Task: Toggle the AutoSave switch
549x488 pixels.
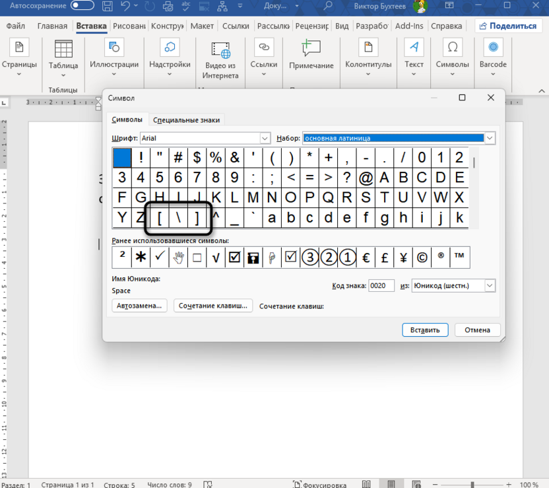Action: point(82,5)
